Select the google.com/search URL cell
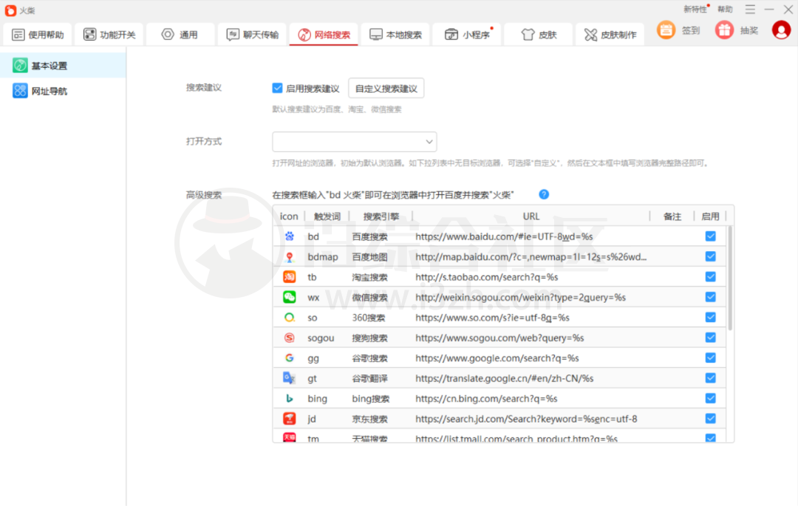The height and width of the screenshot is (506, 798). [x=497, y=358]
